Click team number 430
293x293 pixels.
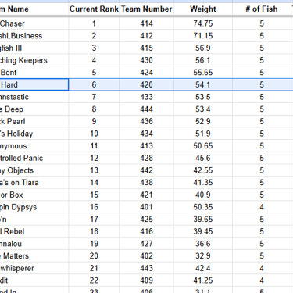(x=146, y=60)
